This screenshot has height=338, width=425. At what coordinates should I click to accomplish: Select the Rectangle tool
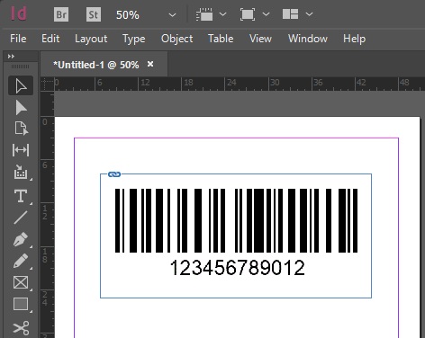point(21,304)
